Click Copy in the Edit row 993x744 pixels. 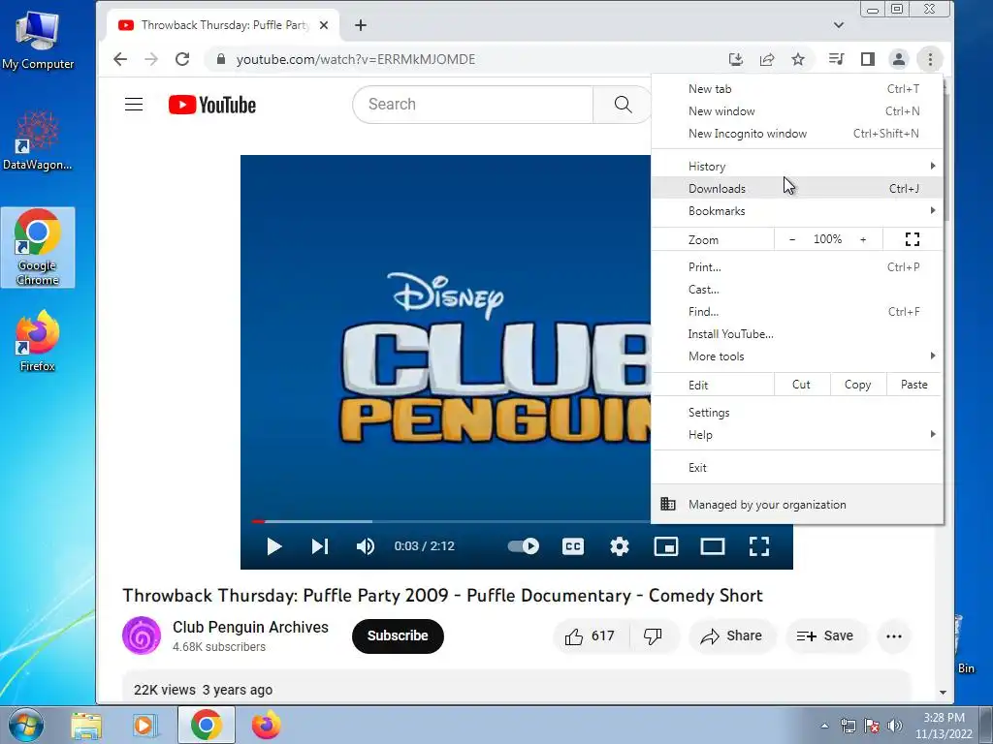(857, 385)
